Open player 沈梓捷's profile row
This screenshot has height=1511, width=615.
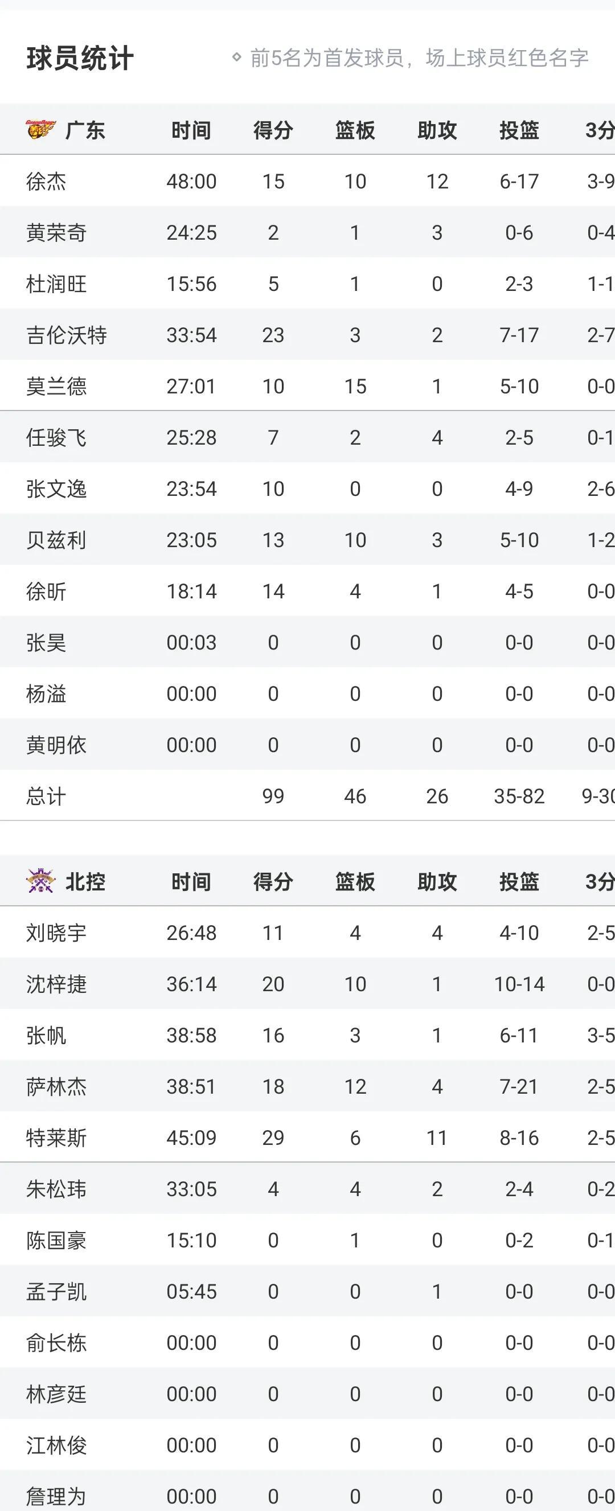pos(56,984)
